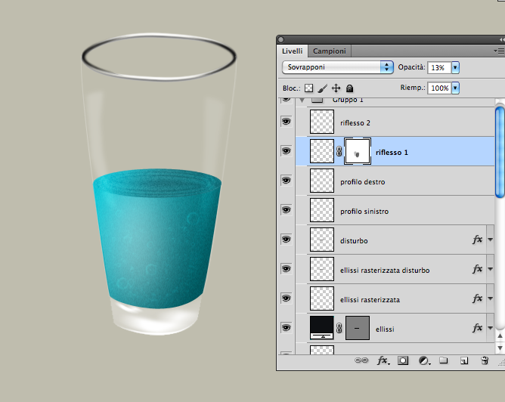
Task: Click fx icon on ellissi layer
Action: pyautogui.click(x=477, y=328)
